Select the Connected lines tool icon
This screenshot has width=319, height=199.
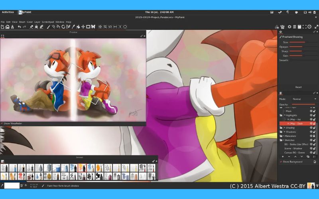tap(58, 27)
